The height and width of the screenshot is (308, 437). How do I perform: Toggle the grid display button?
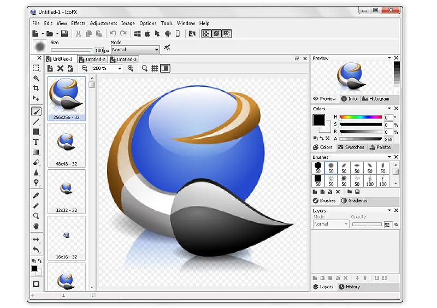coord(155,68)
